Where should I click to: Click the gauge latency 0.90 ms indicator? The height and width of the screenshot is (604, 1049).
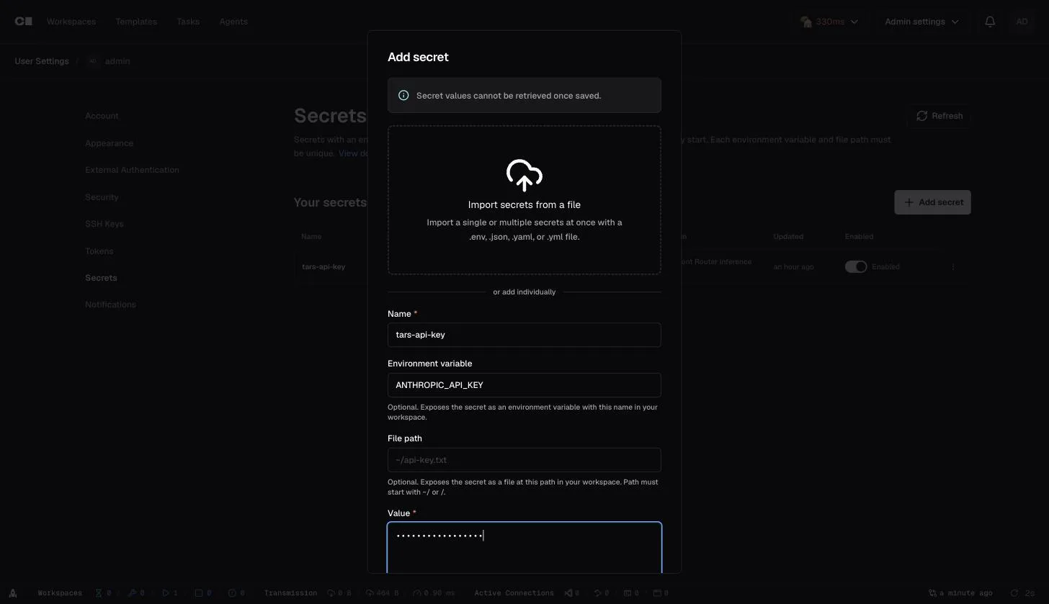pyautogui.click(x=434, y=593)
